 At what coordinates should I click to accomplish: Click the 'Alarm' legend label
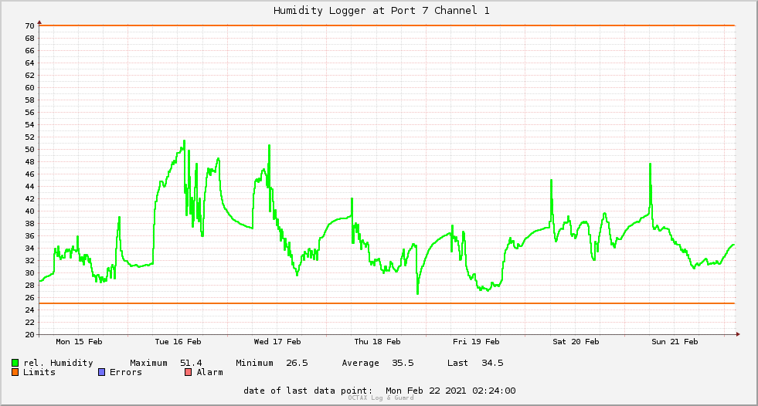[x=210, y=372]
